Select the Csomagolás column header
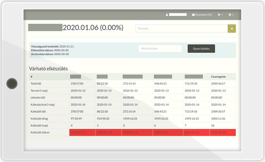 (218, 77)
